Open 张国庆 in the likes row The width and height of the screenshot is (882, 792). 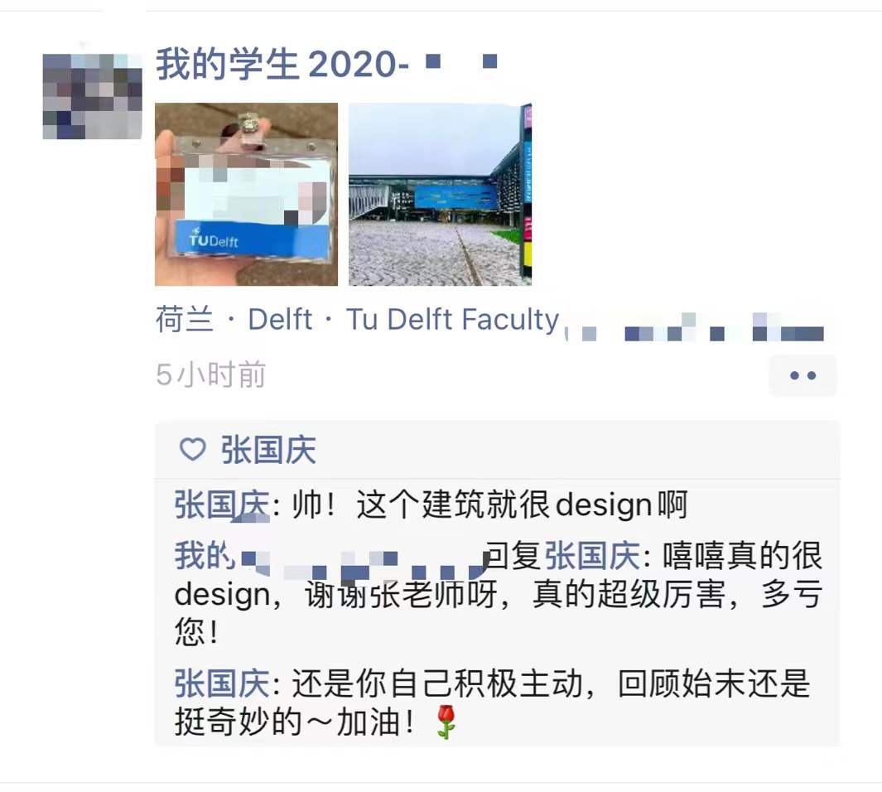[268, 450]
